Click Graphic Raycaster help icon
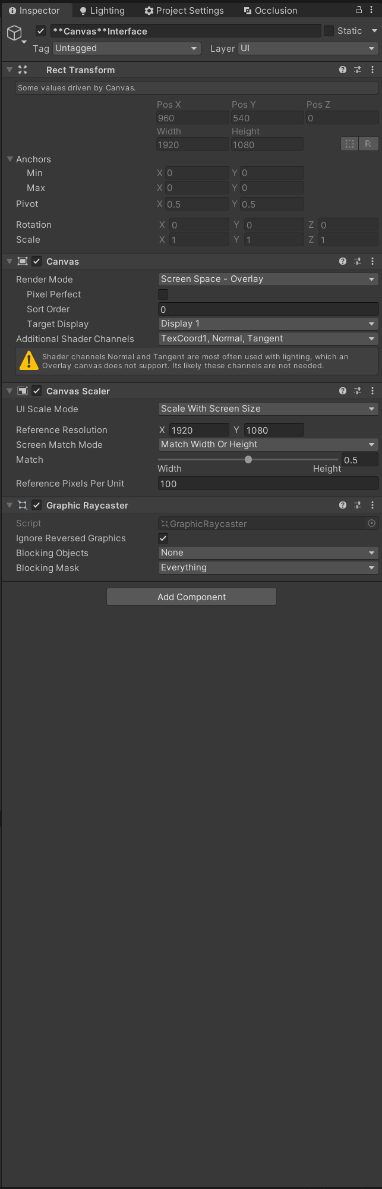382x1189 pixels. 343,505
